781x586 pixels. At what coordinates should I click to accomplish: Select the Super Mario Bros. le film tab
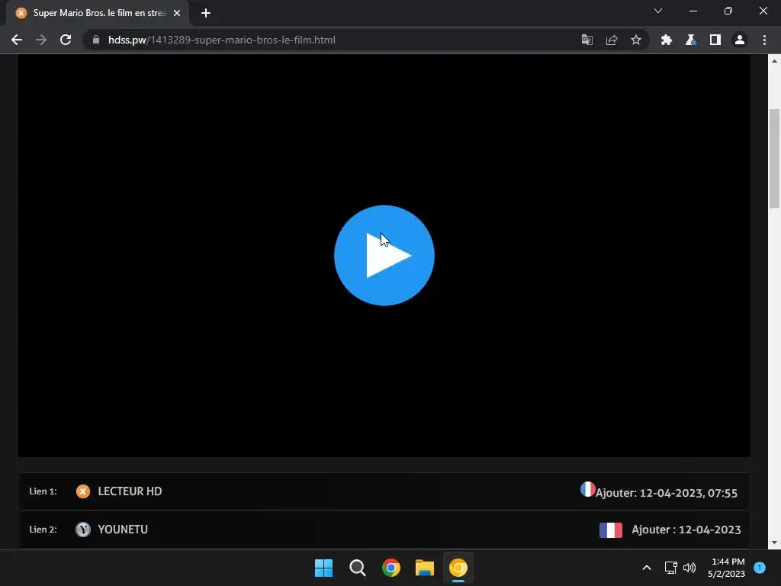pos(98,13)
